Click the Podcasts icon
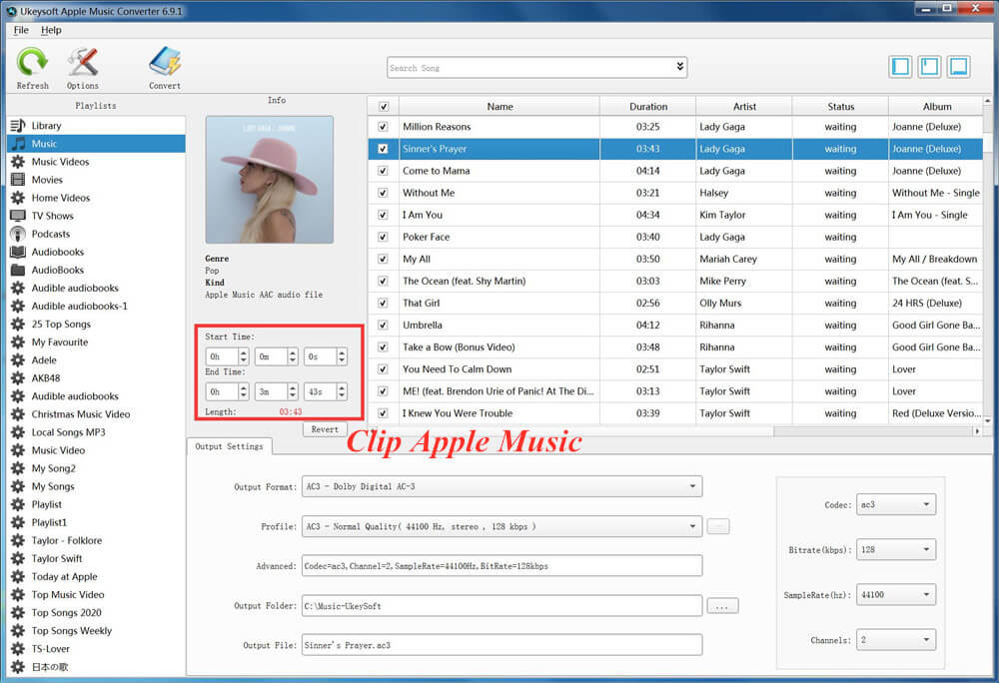This screenshot has height=683, width=999. [18, 234]
